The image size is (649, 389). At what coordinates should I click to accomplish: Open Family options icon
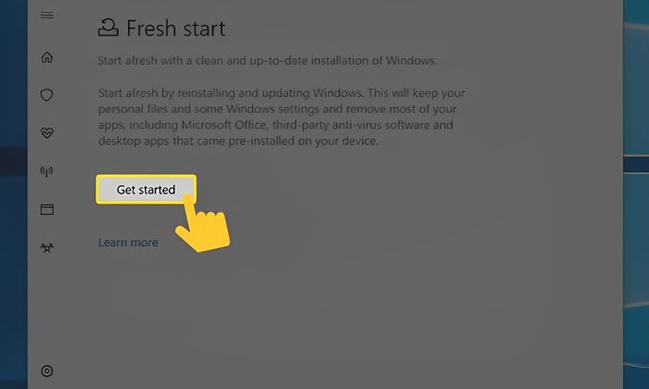click(47, 247)
